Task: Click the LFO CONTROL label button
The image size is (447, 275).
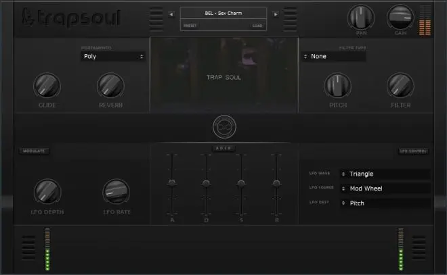Action: point(413,151)
